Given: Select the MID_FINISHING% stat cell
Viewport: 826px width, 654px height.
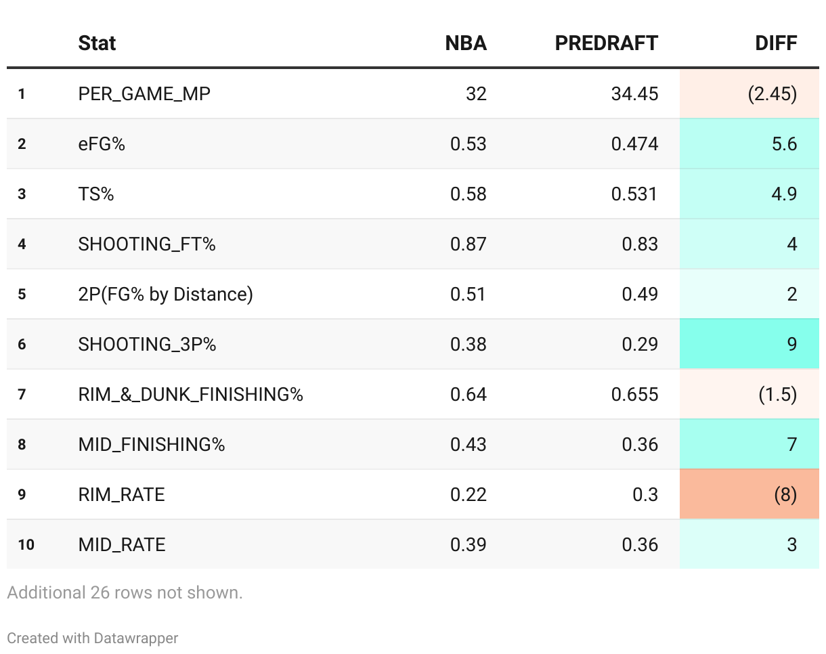Looking at the screenshot, I should [152, 444].
